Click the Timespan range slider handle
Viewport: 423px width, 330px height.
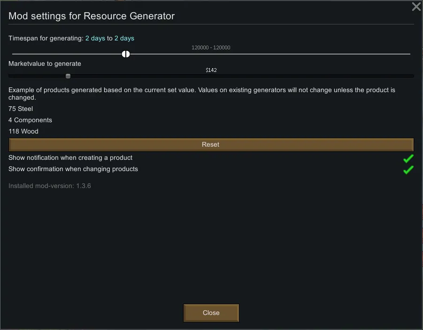point(126,54)
